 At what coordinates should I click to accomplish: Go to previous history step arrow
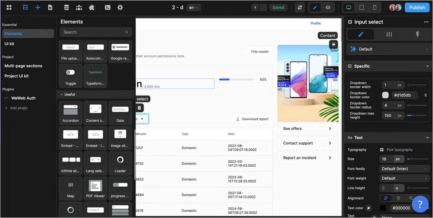(x=255, y=8)
